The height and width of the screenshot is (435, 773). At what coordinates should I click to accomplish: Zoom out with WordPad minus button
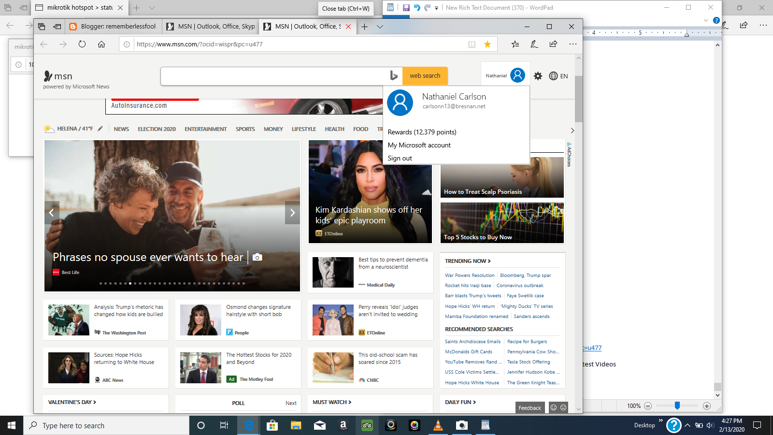(x=648, y=406)
